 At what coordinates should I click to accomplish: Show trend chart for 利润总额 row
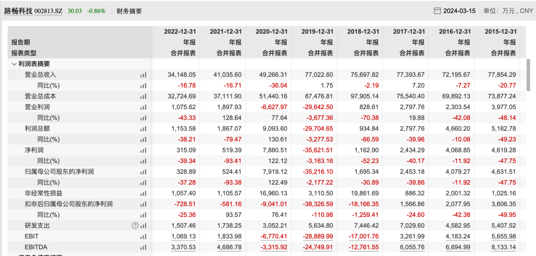(143, 128)
